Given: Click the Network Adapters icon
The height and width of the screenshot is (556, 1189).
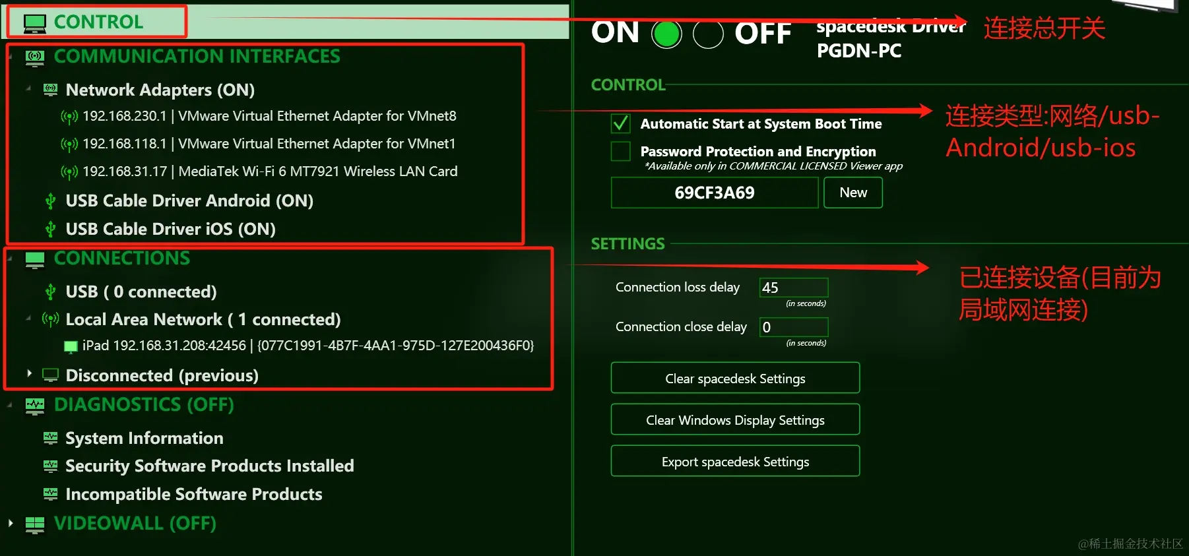Looking at the screenshot, I should click(x=50, y=90).
